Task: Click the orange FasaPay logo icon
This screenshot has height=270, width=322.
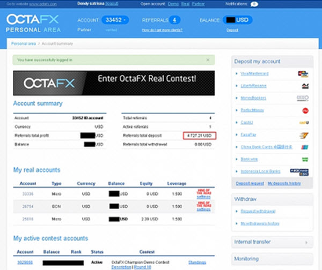Action: click(304, 135)
